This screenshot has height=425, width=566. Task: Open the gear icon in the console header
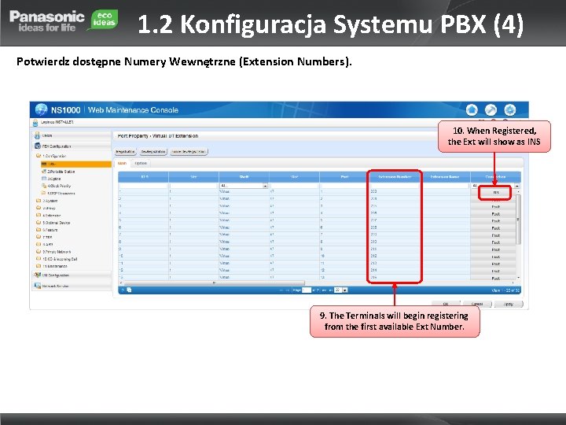pyautogui.click(x=509, y=110)
